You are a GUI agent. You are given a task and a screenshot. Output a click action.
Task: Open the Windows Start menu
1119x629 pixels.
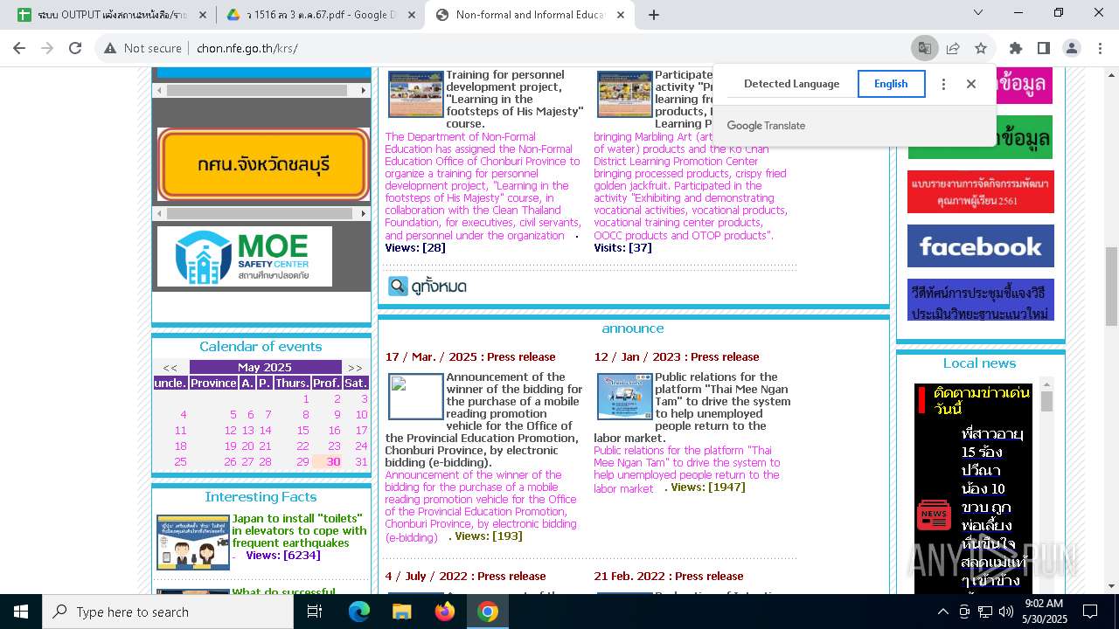pos(21,612)
